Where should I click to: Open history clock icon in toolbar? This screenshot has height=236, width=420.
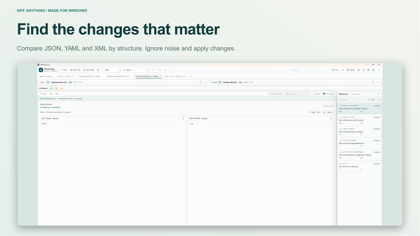[x=358, y=70]
